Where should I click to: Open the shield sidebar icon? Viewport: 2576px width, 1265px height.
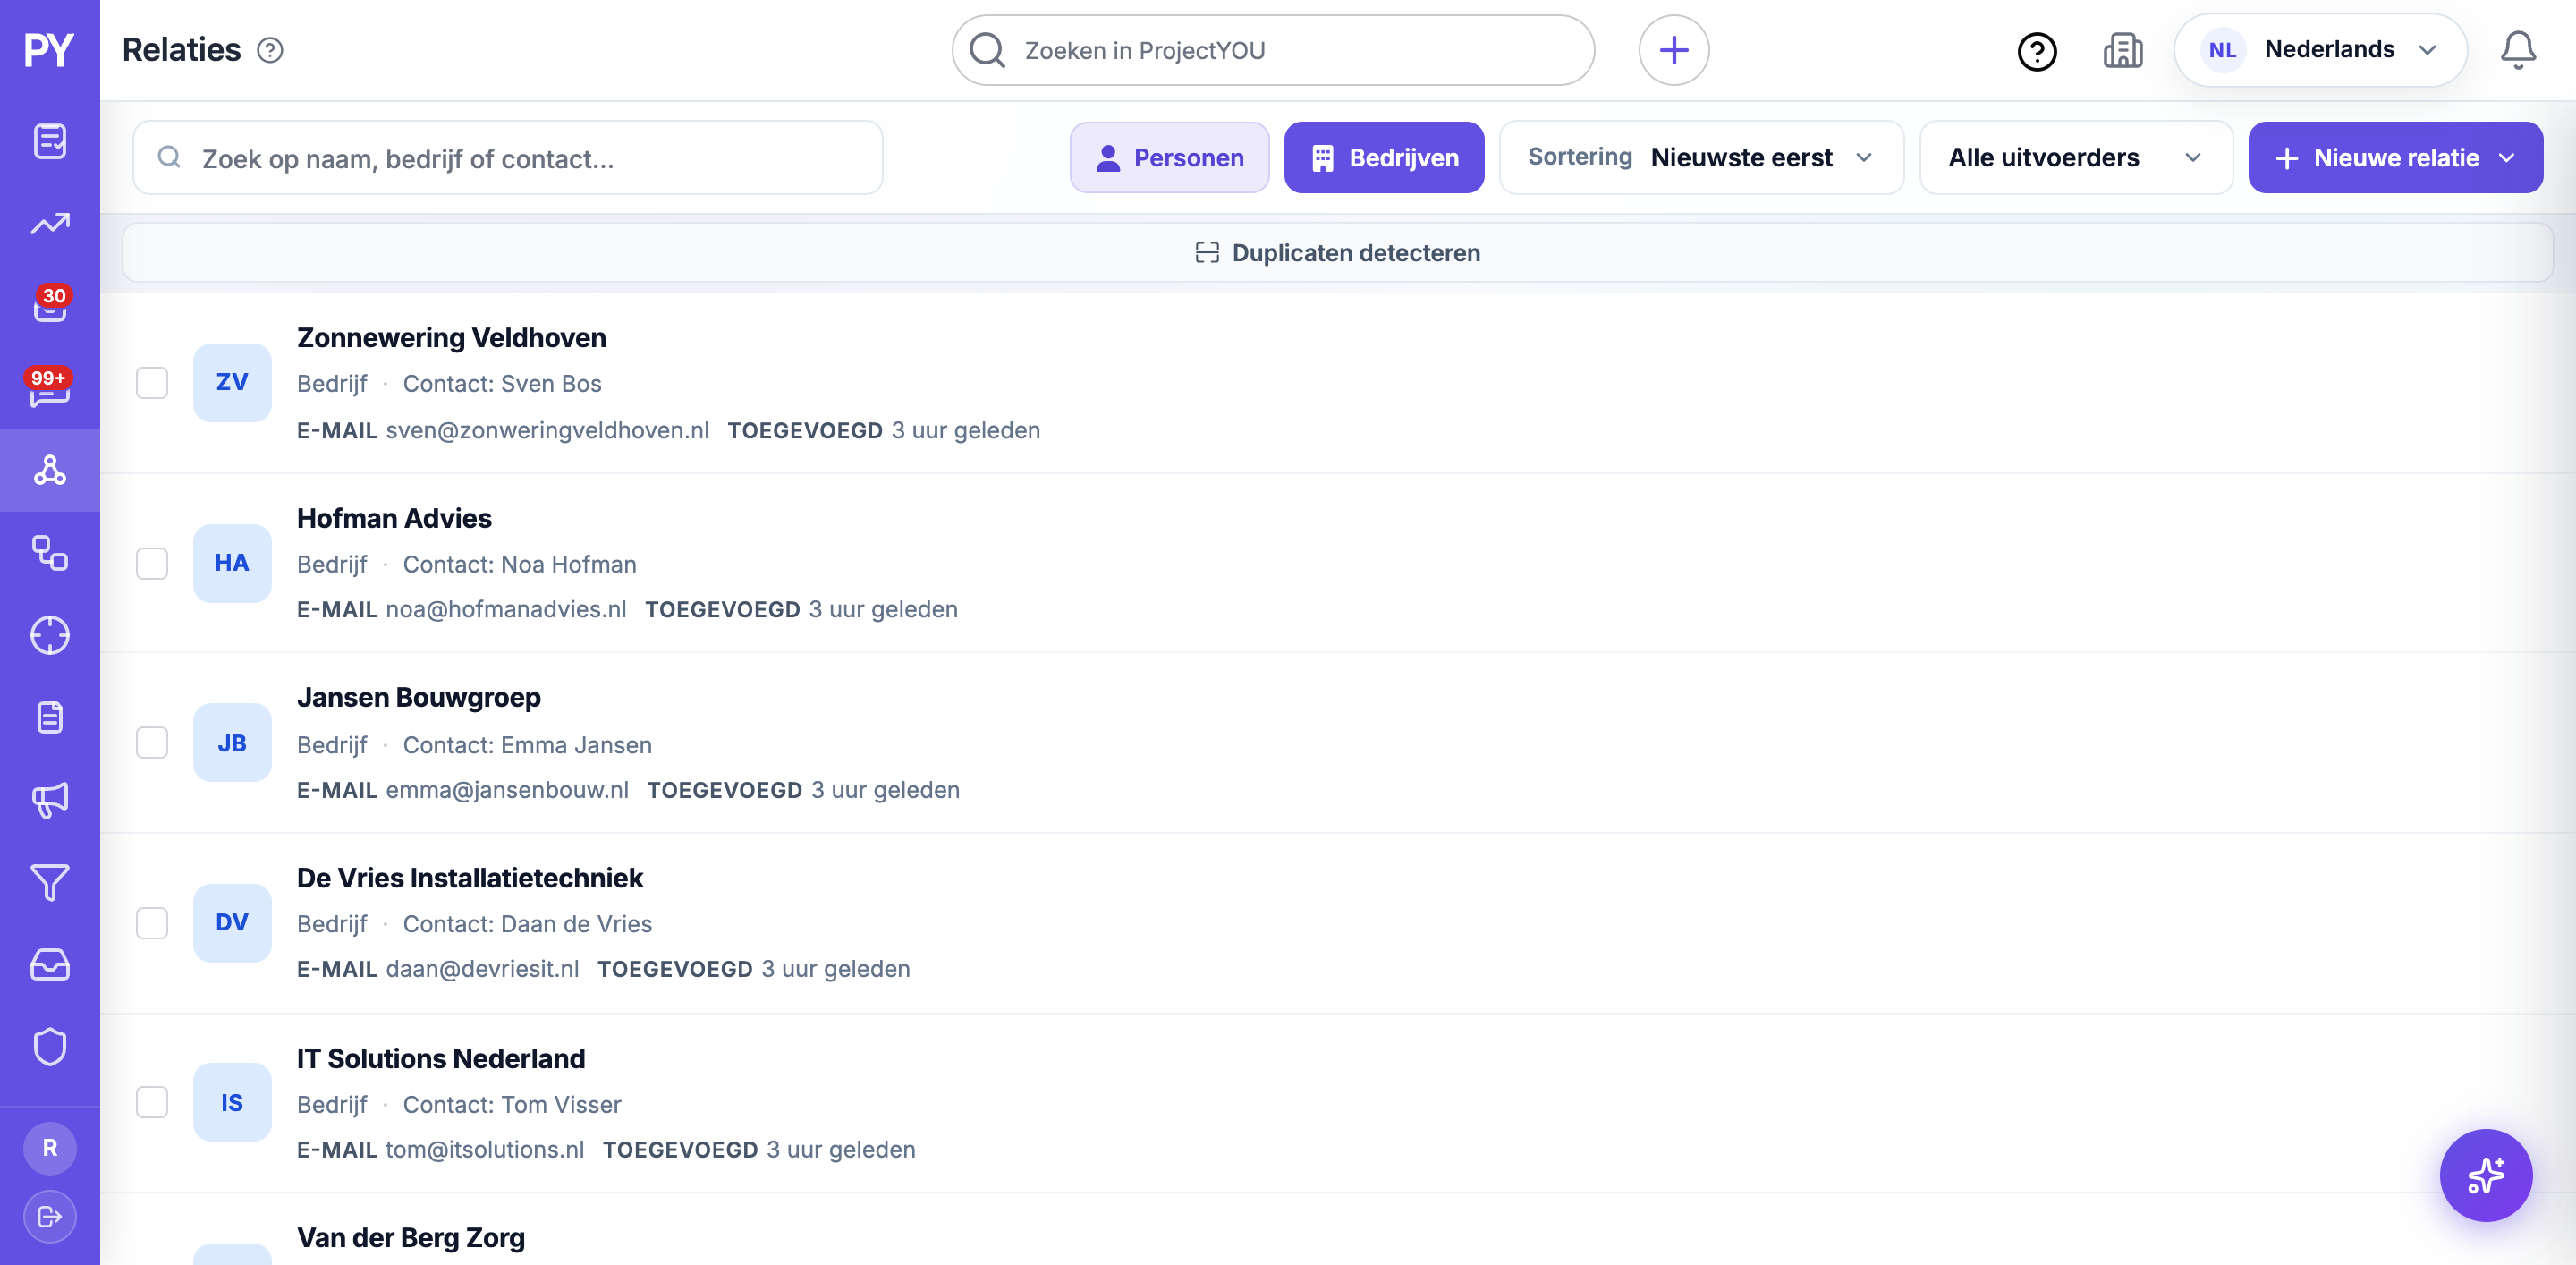(49, 1047)
